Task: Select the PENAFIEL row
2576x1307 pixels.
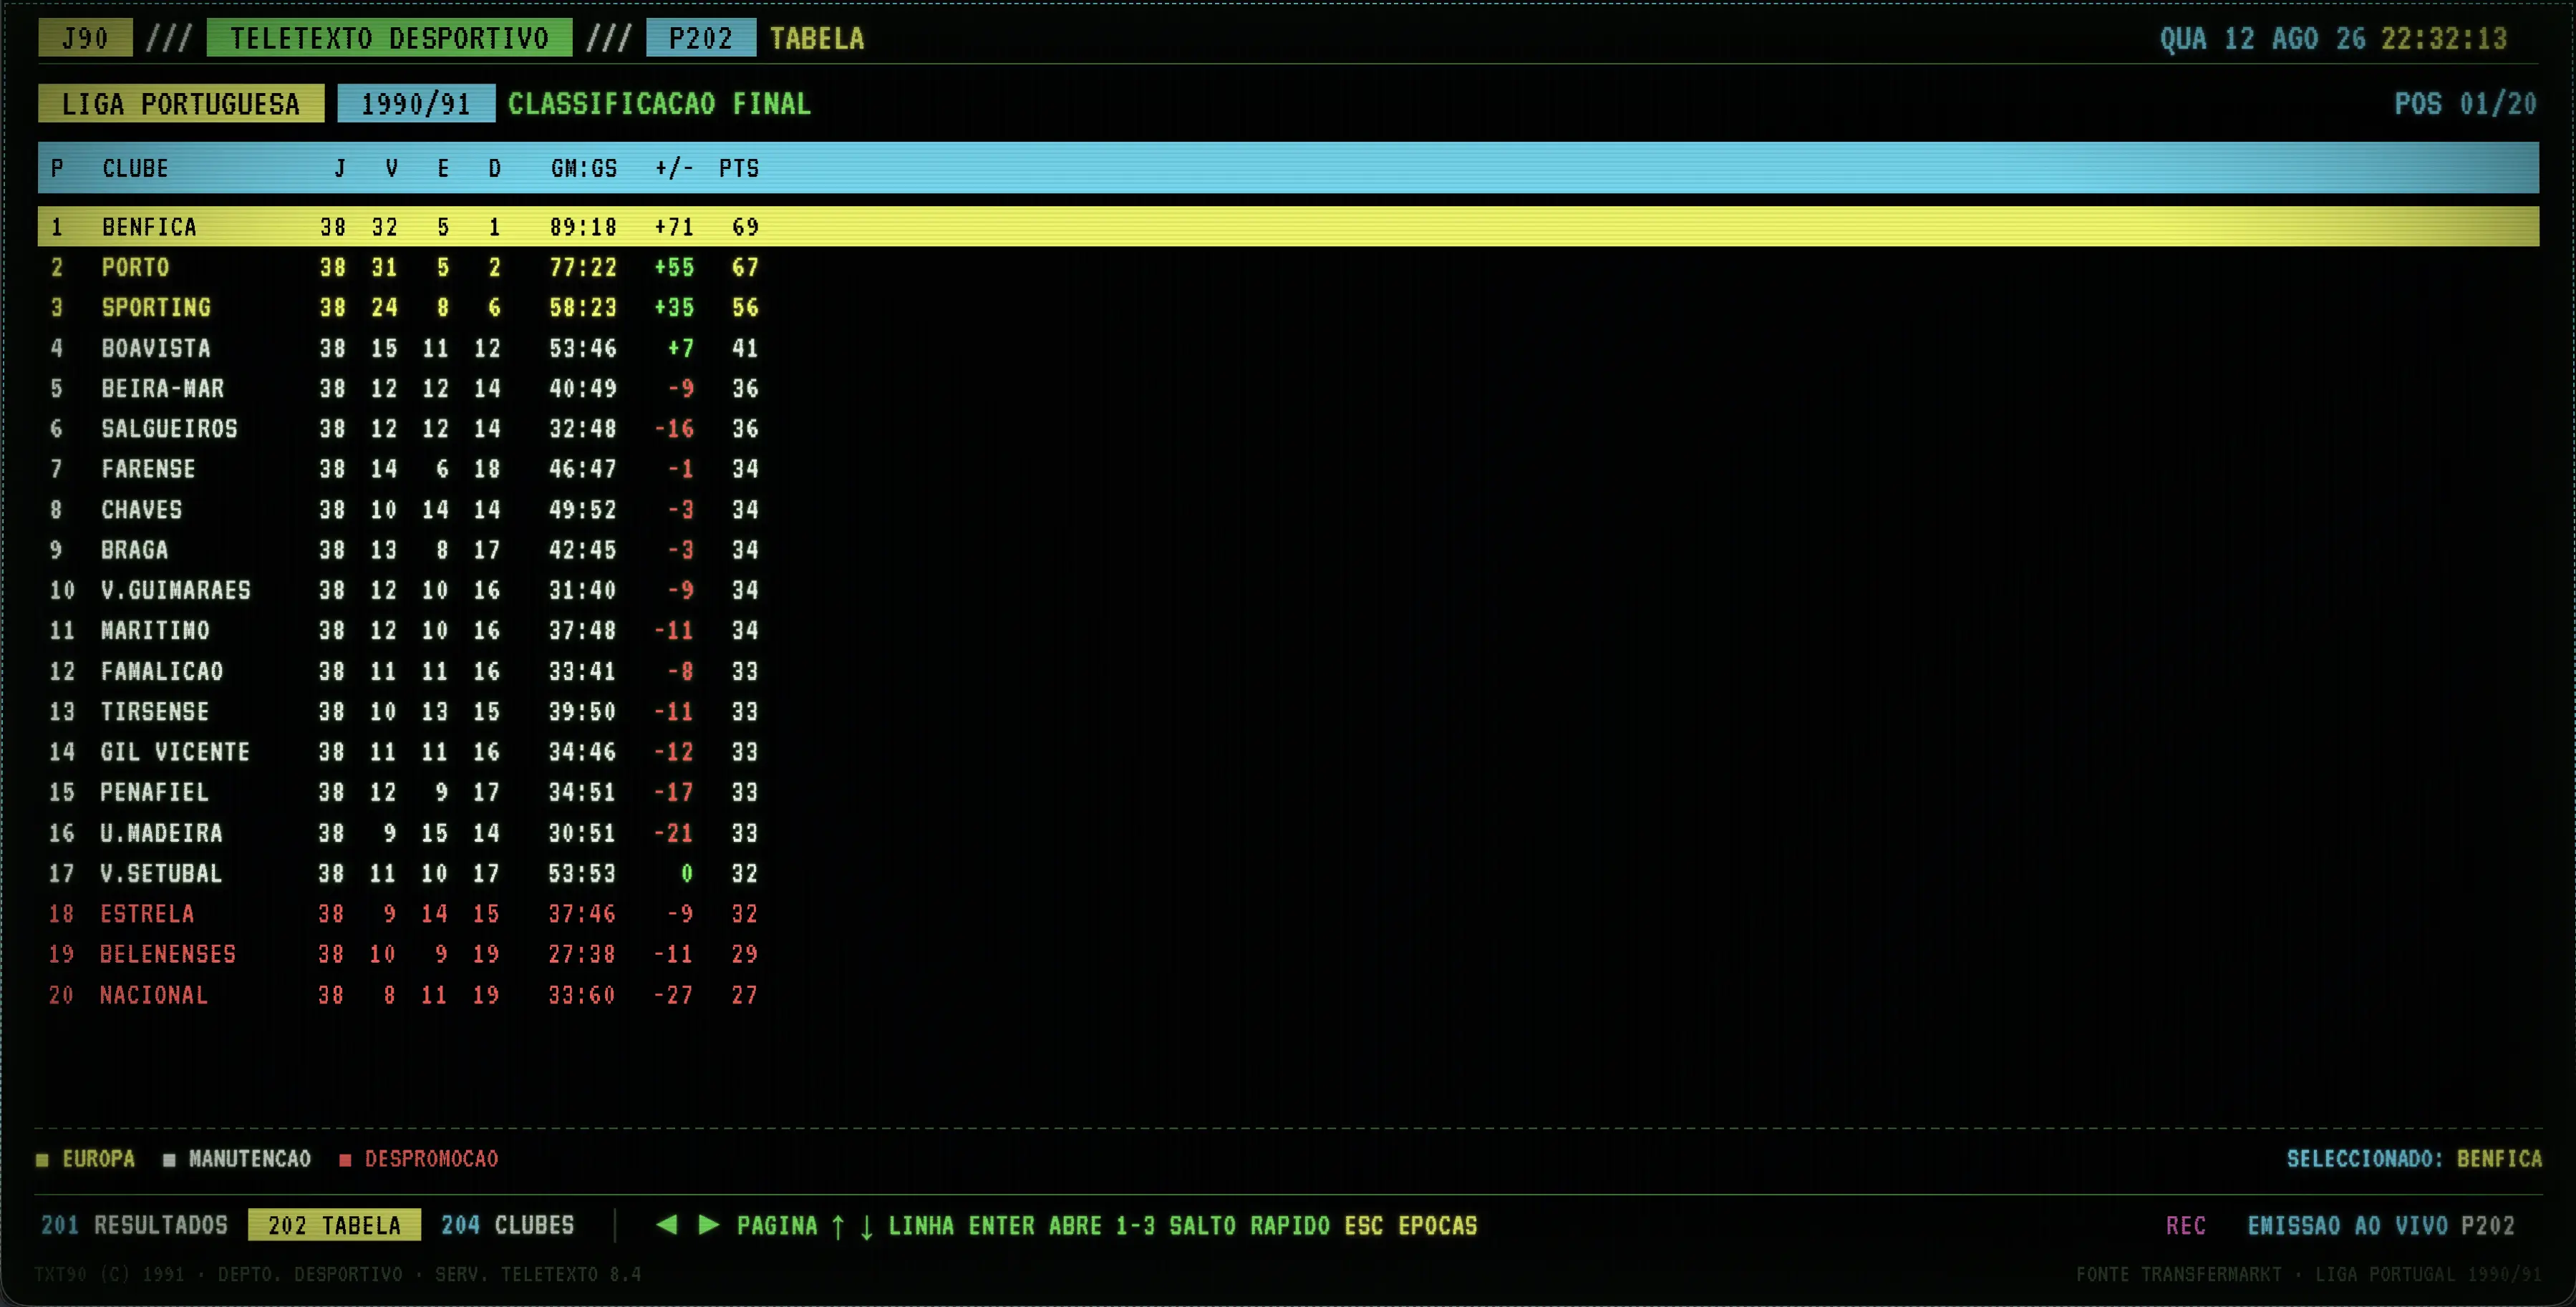Action: [x=1288, y=792]
